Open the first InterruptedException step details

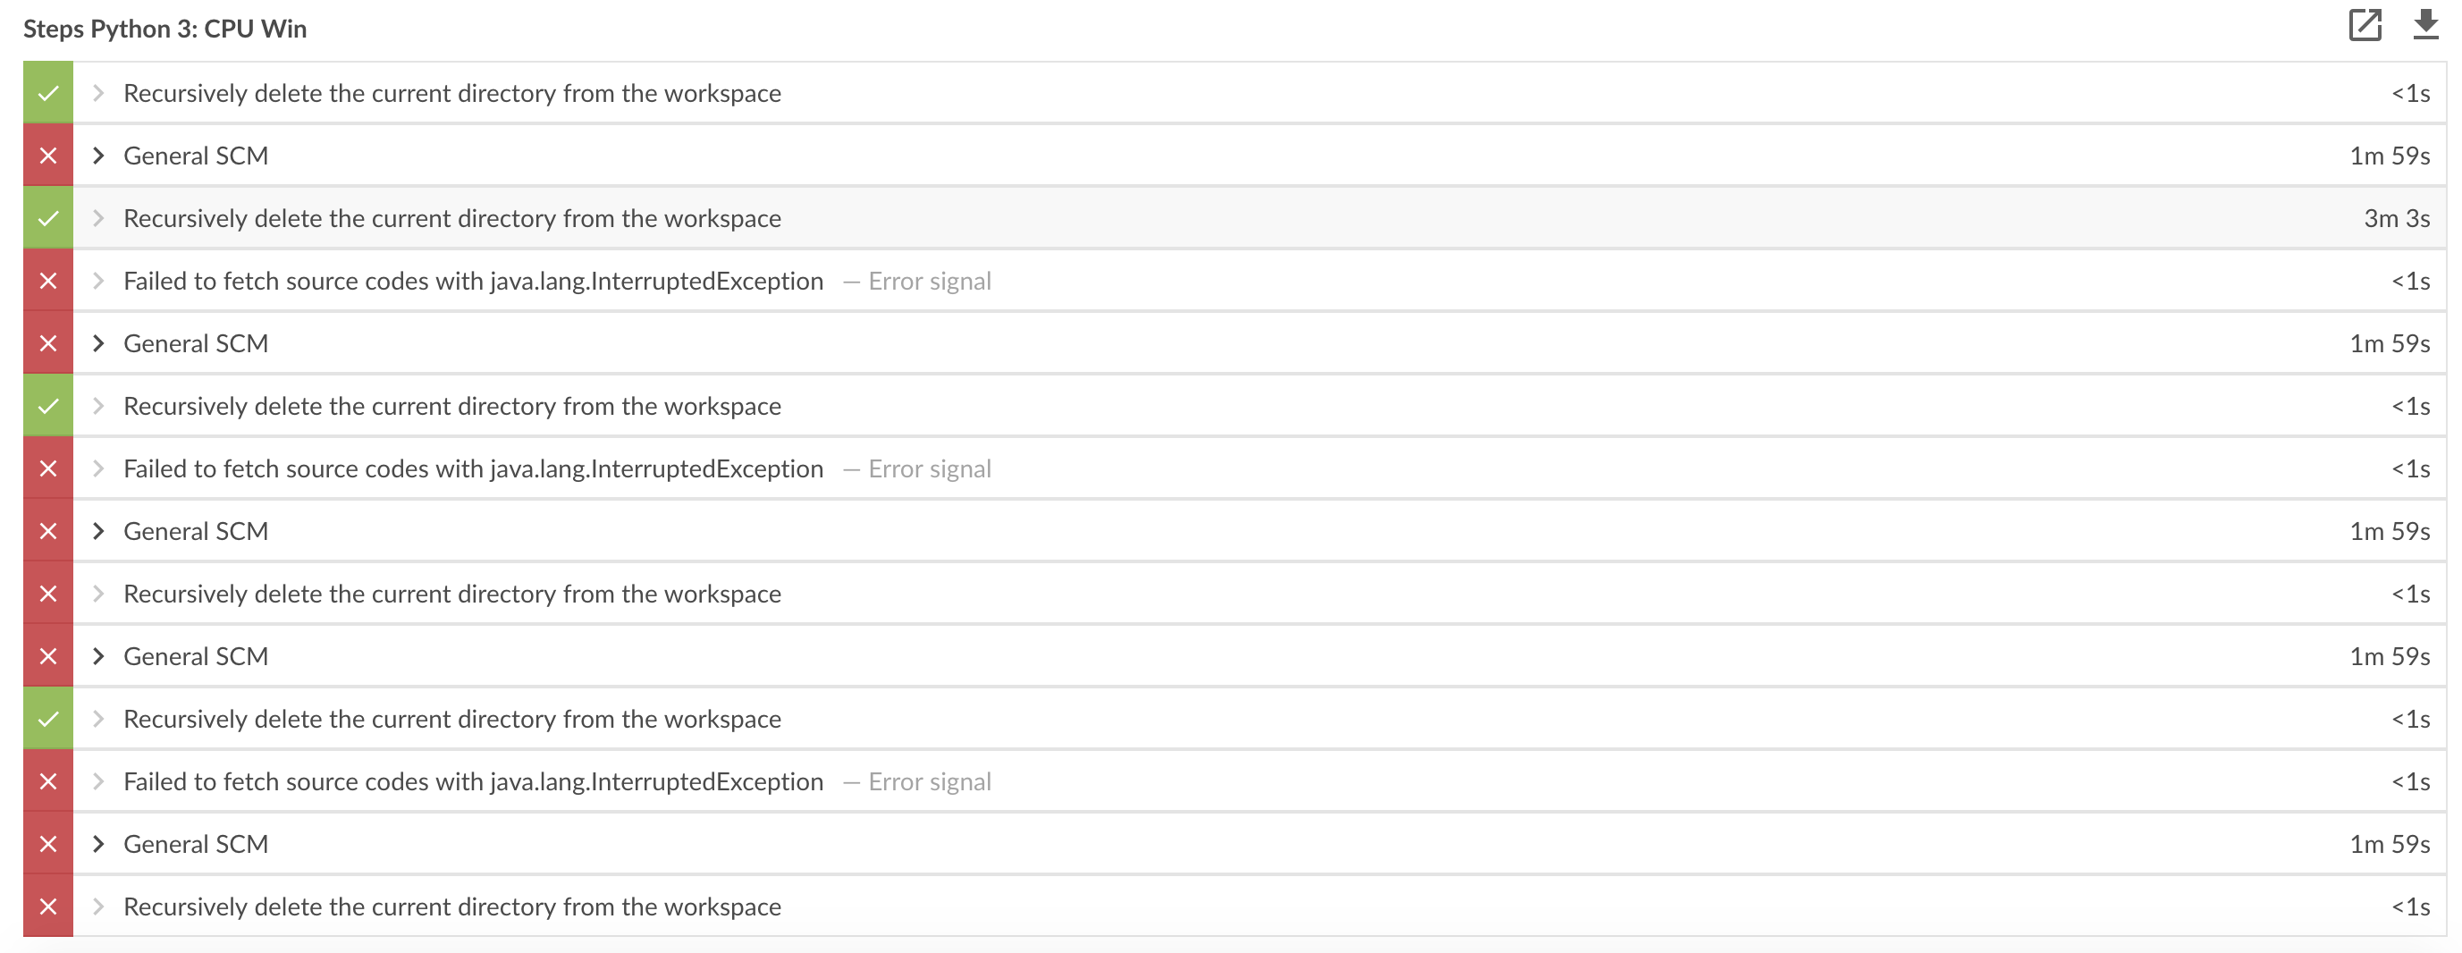473,280
